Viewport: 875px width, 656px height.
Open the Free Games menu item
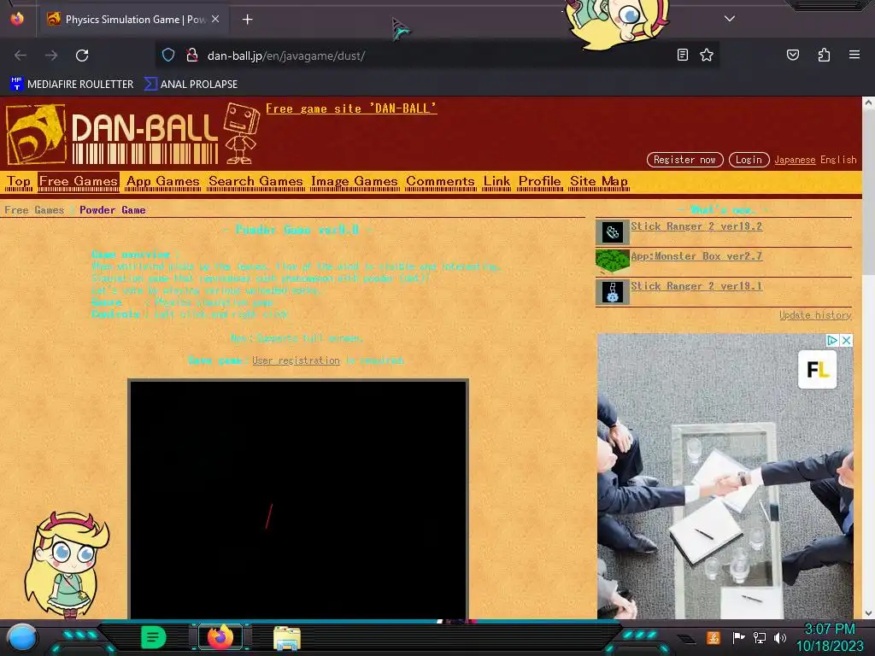pos(78,181)
